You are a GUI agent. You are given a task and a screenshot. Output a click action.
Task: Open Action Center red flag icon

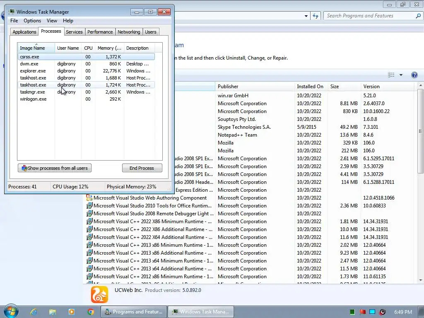pyautogui.click(x=362, y=312)
